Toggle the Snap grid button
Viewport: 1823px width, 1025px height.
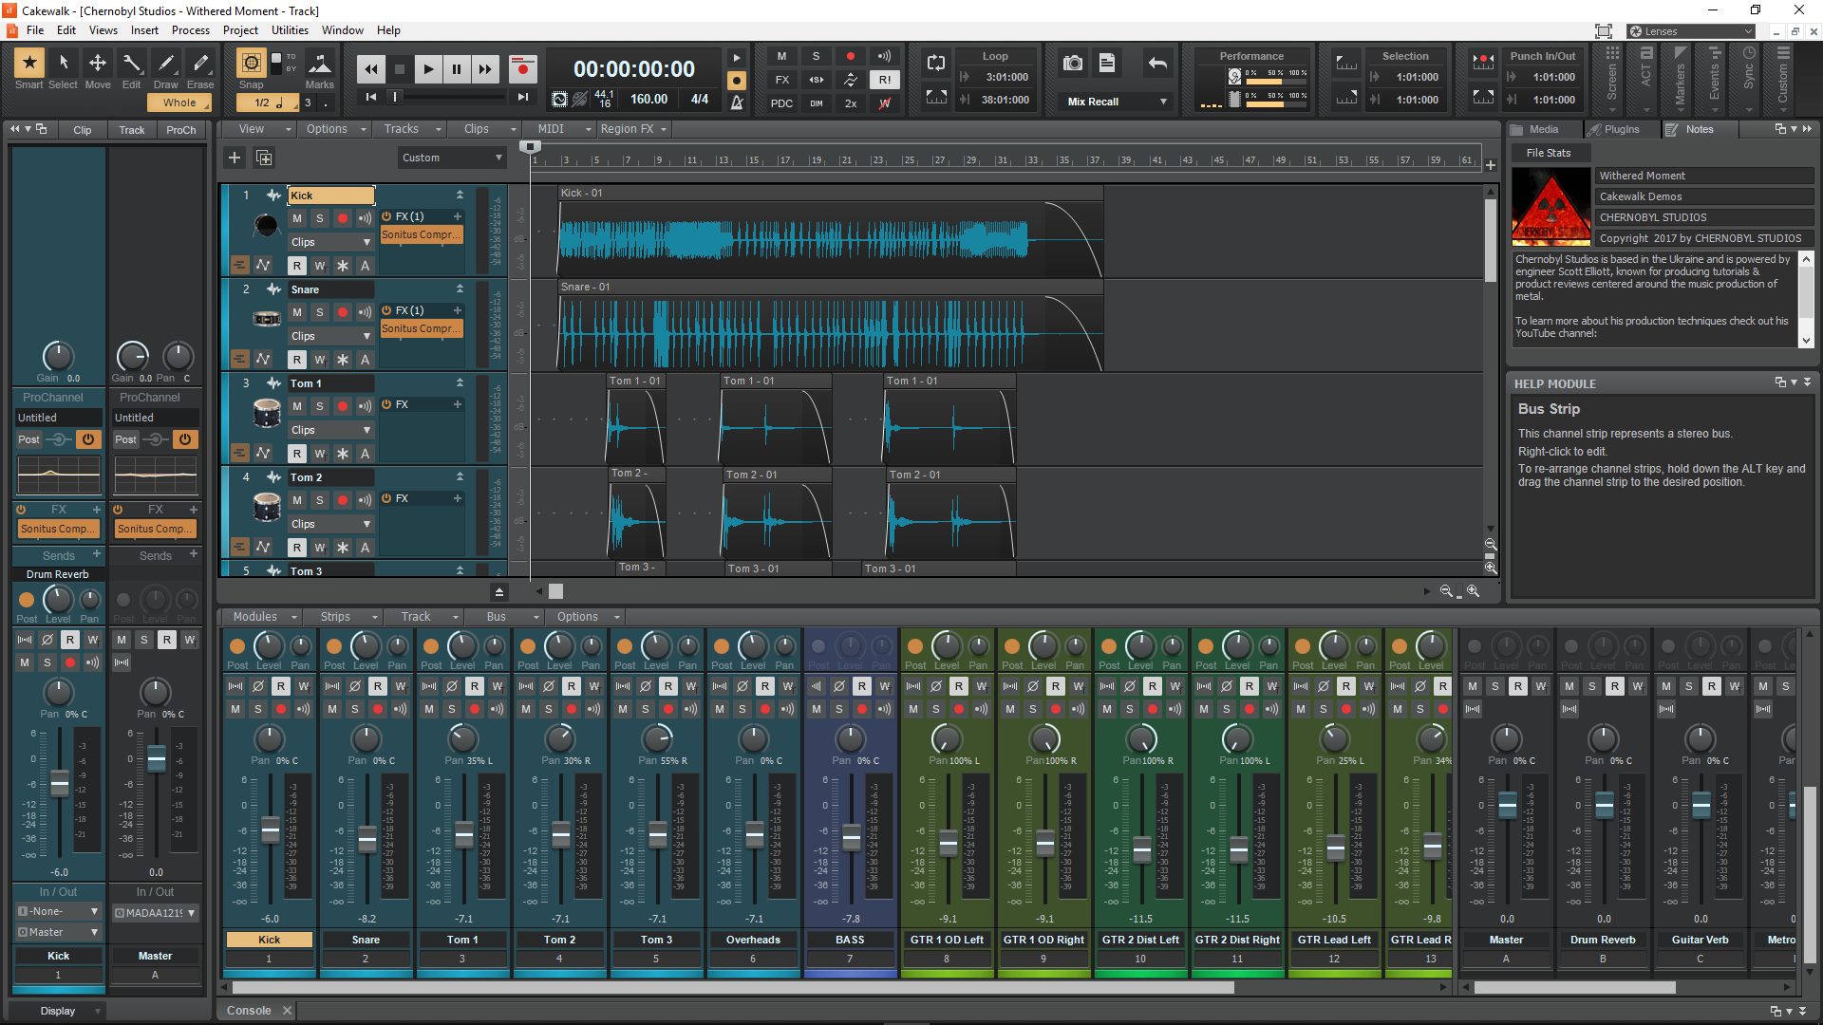[251, 63]
